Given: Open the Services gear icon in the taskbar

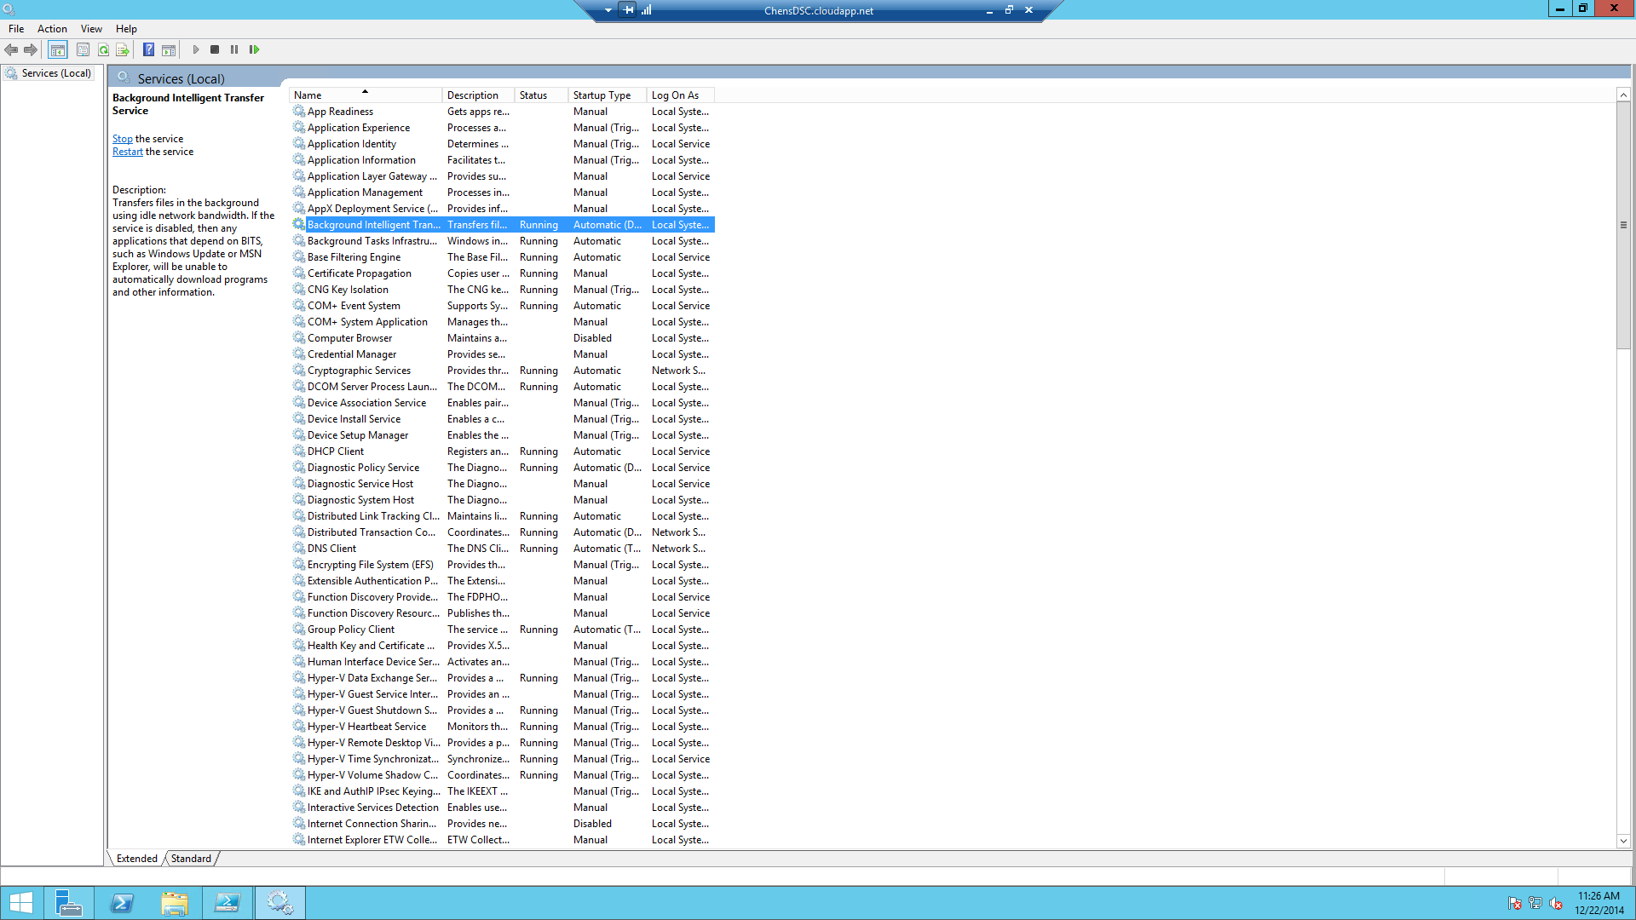Looking at the screenshot, I should (x=279, y=903).
